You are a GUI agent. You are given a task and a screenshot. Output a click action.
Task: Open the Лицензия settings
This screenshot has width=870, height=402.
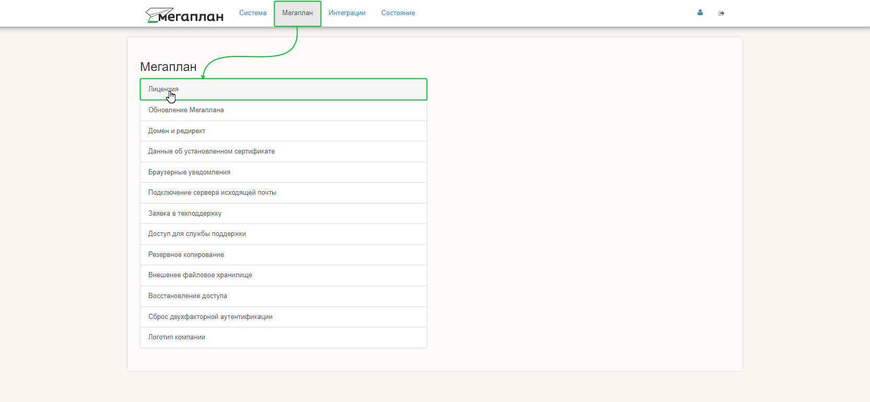point(284,89)
